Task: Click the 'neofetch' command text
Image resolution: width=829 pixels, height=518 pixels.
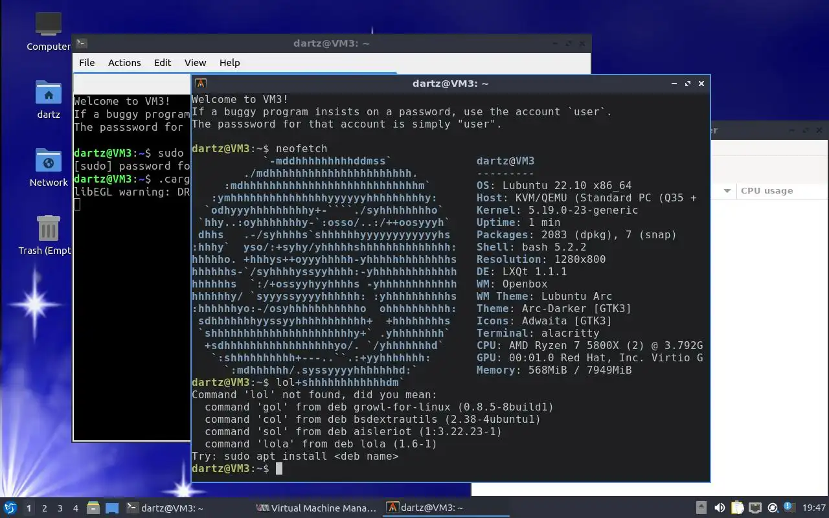Action: (301, 149)
